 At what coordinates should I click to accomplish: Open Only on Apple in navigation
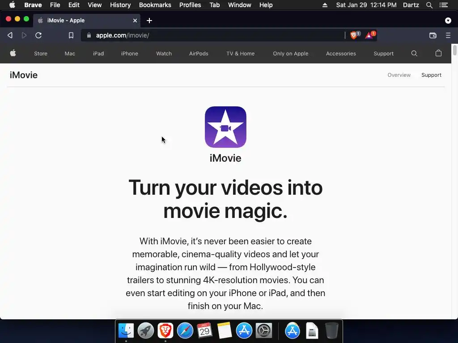tap(291, 54)
